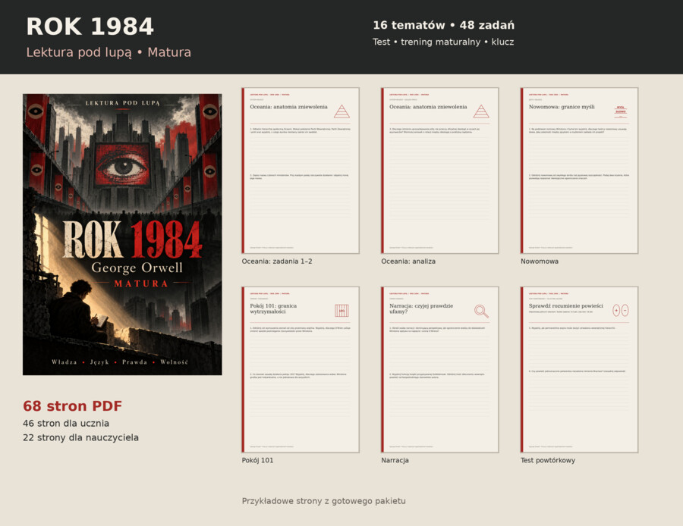Click '16 tematów • 48 zadań' text
Image resolution: width=683 pixels, height=526 pixels.
coord(443,25)
